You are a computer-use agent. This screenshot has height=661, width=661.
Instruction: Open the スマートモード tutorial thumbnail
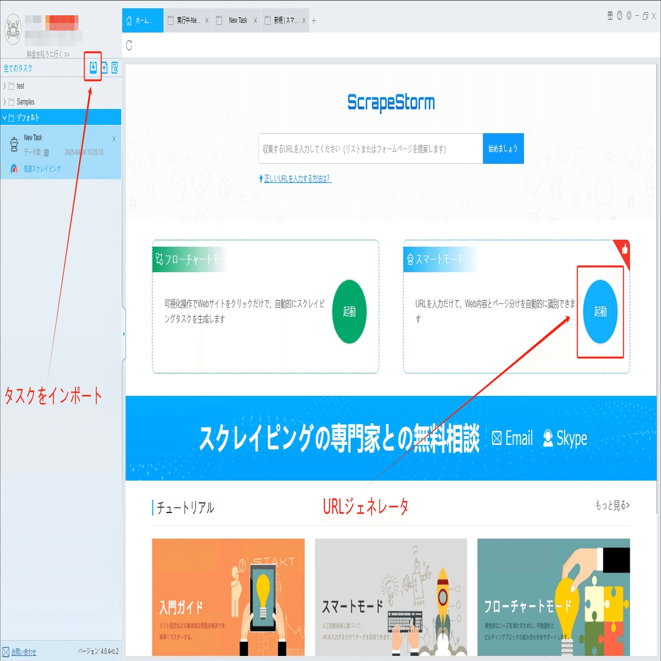pos(391,597)
